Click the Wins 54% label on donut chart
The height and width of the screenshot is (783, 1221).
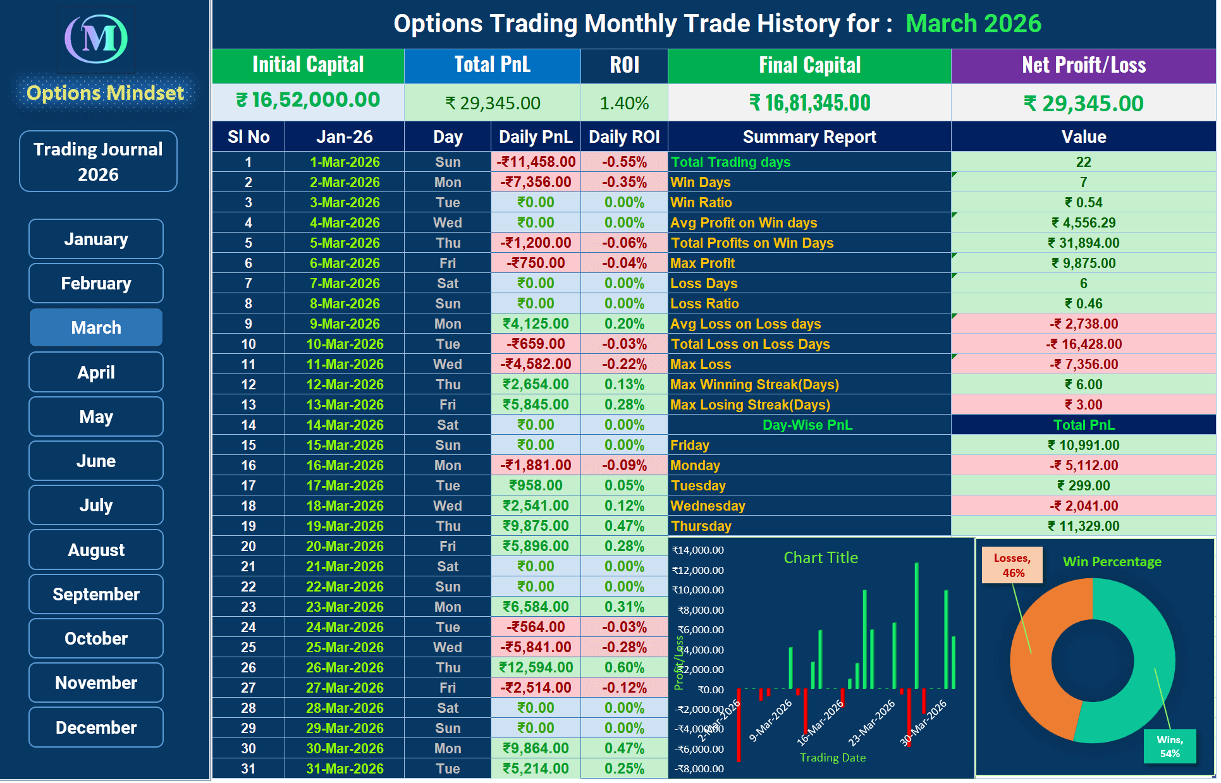pyautogui.click(x=1171, y=746)
